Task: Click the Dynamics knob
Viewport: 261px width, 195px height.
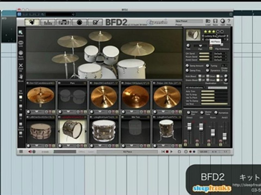Action: (x=207, y=70)
